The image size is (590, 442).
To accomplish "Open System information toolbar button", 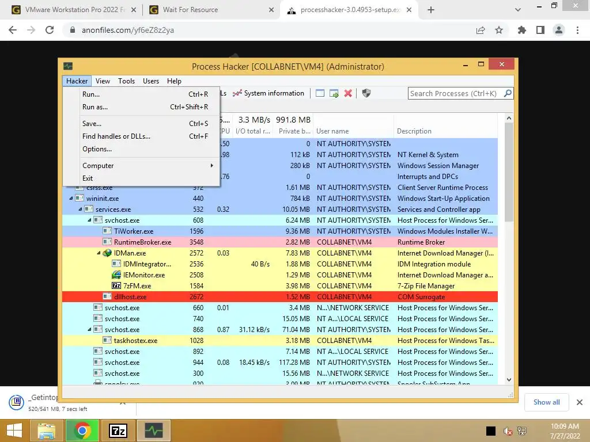I will point(268,93).
